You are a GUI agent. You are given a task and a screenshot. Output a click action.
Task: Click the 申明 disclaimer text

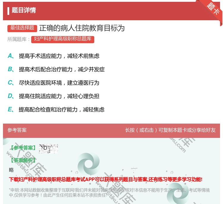(x=109, y=192)
